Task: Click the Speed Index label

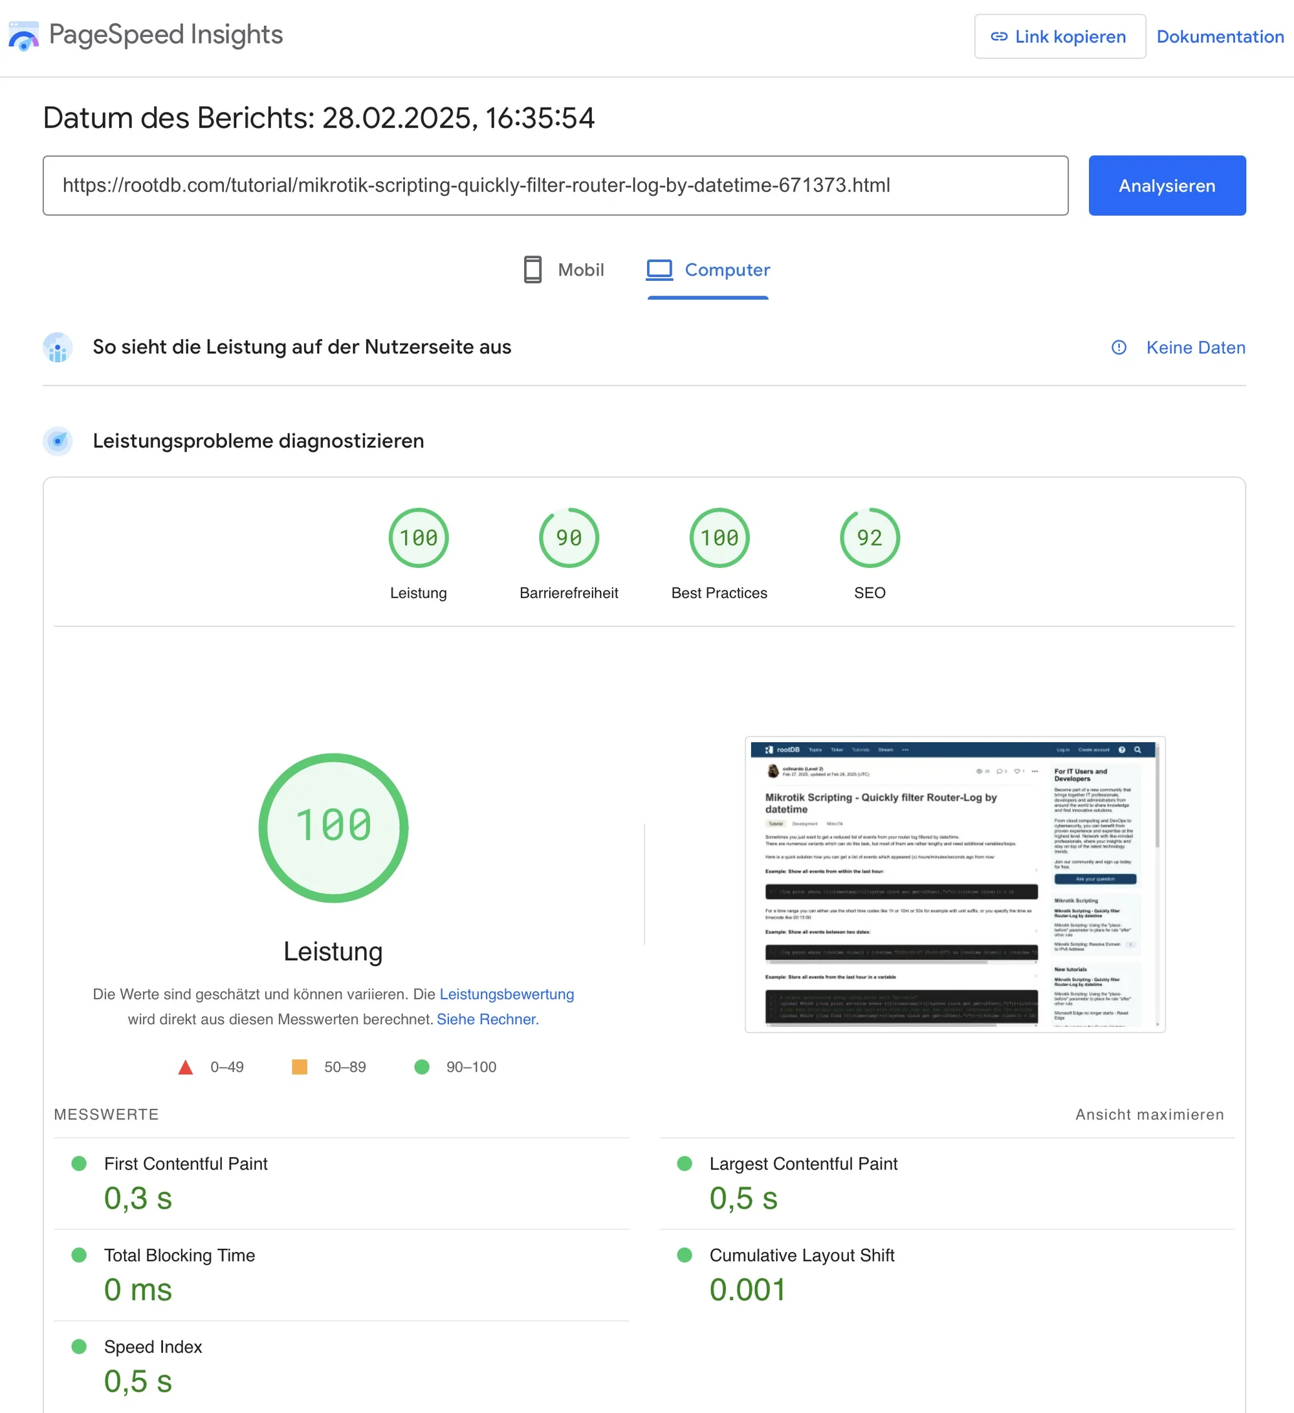Action: (x=153, y=1347)
